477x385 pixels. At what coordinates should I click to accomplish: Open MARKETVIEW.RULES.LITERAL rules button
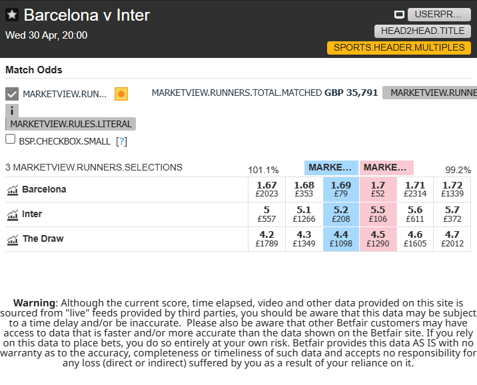tap(71, 124)
